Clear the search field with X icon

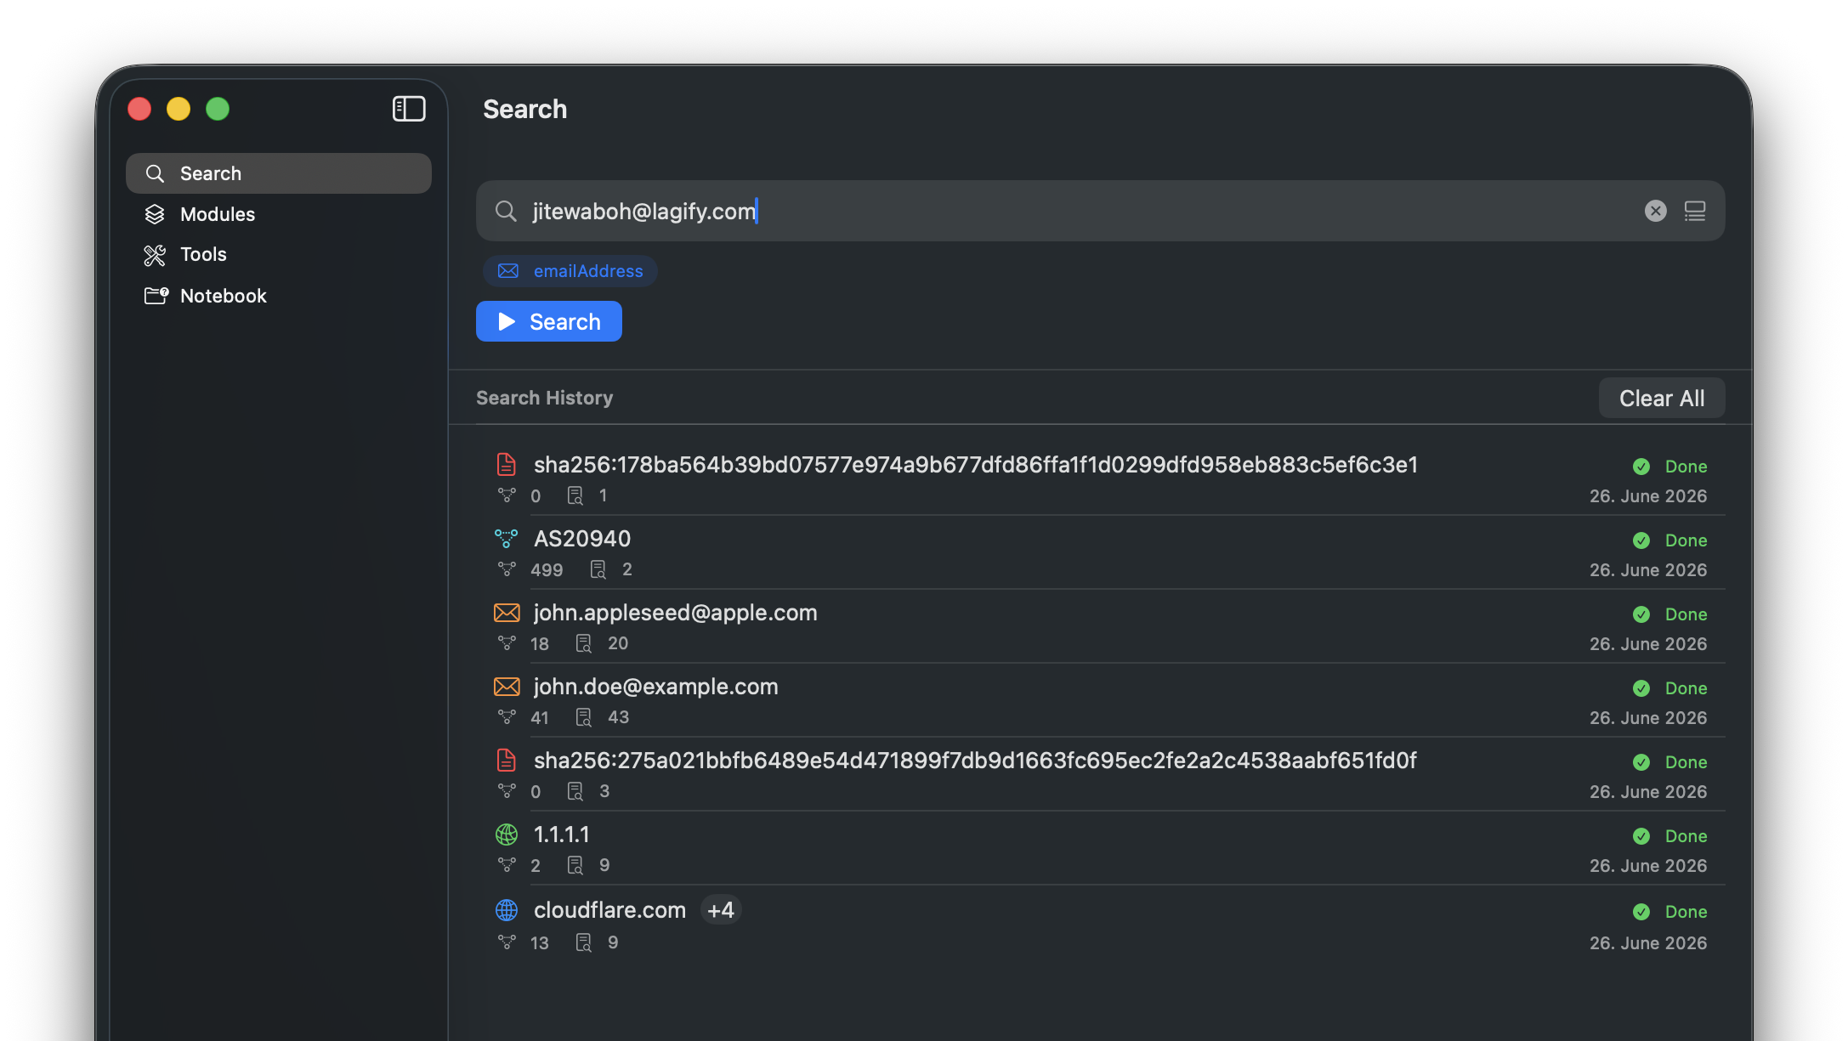coord(1655,211)
